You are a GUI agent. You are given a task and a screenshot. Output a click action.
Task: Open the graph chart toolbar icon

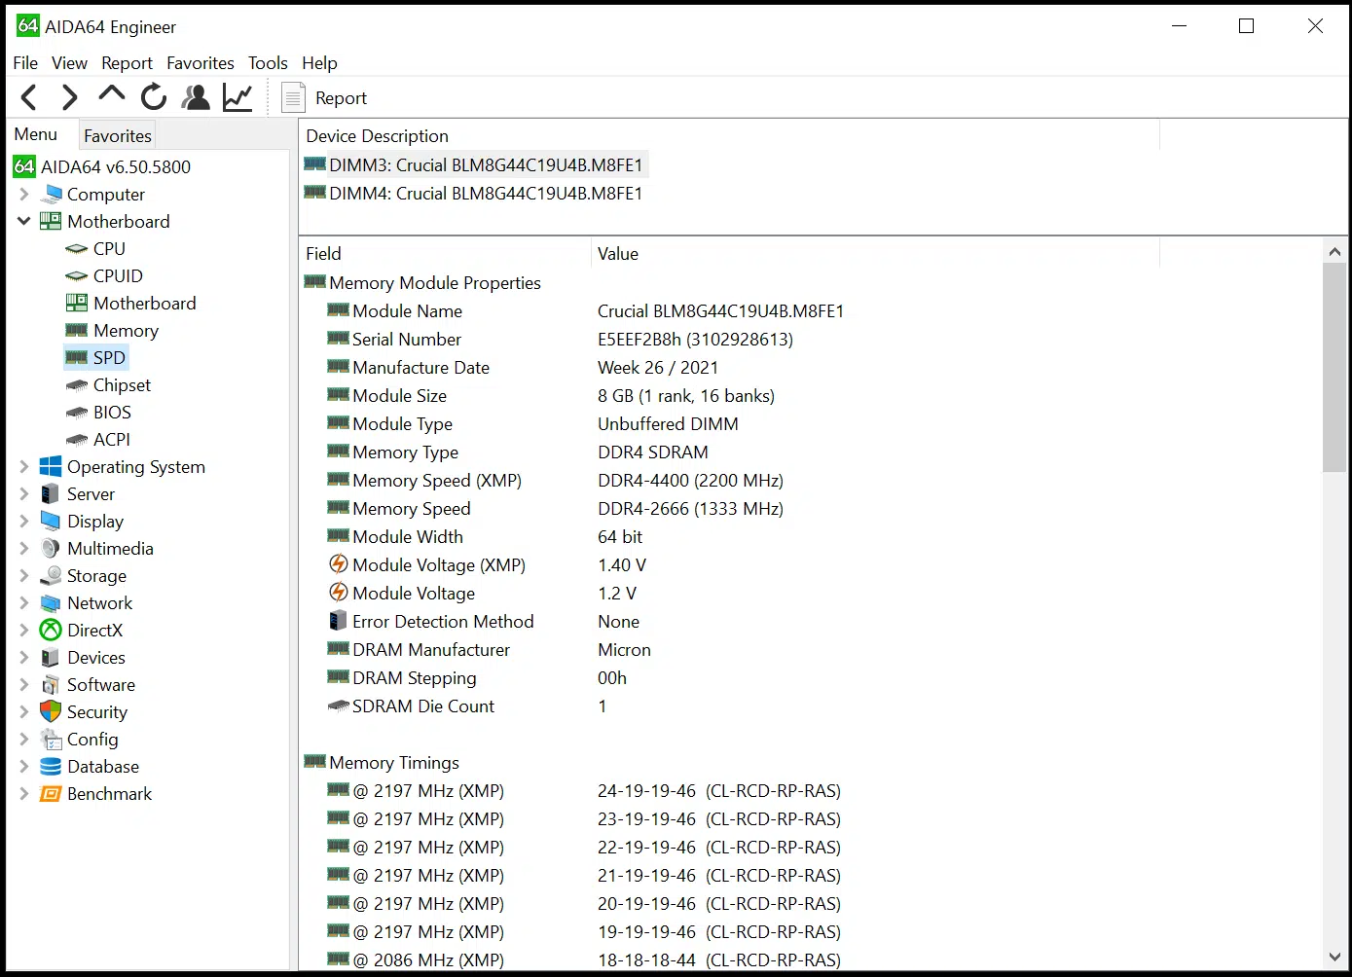tap(238, 97)
